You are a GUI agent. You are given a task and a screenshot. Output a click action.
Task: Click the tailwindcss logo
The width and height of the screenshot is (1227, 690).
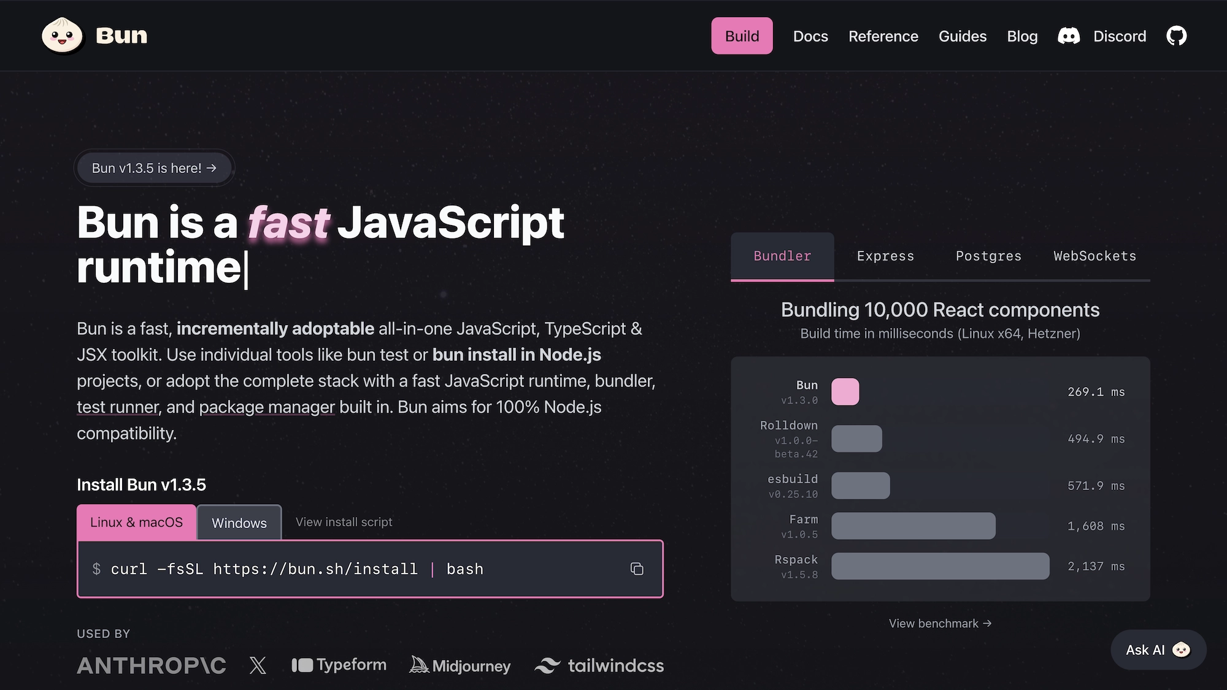pyautogui.click(x=599, y=665)
